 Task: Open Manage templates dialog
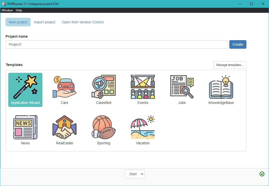tap(230, 65)
